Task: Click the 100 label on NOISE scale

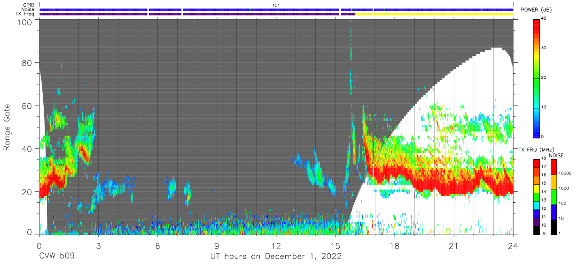Action: click(x=563, y=203)
